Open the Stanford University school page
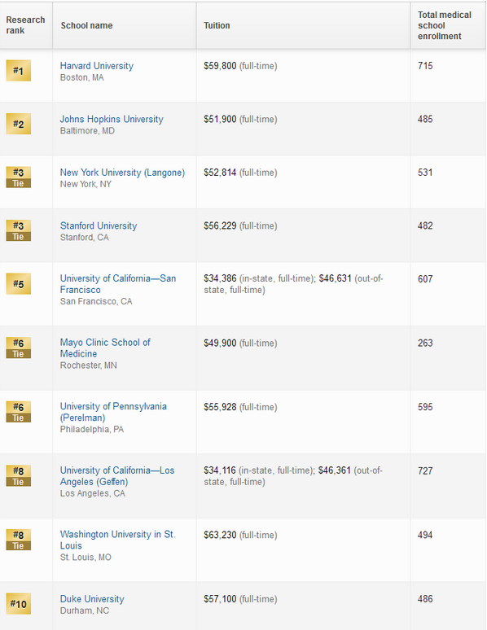 (x=99, y=225)
